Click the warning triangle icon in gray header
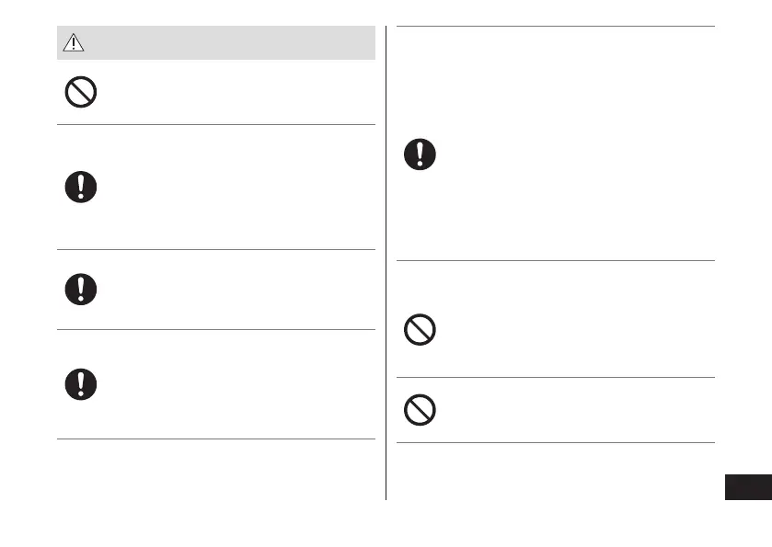The height and width of the screenshot is (547, 772). 73,42
